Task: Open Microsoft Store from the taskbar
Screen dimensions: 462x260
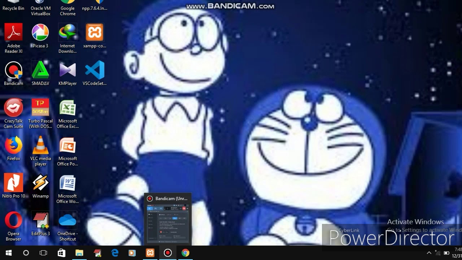Action: pos(61,253)
